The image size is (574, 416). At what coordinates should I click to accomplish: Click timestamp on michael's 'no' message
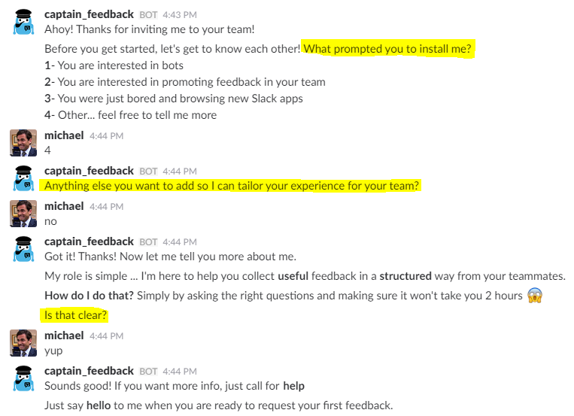pos(106,207)
